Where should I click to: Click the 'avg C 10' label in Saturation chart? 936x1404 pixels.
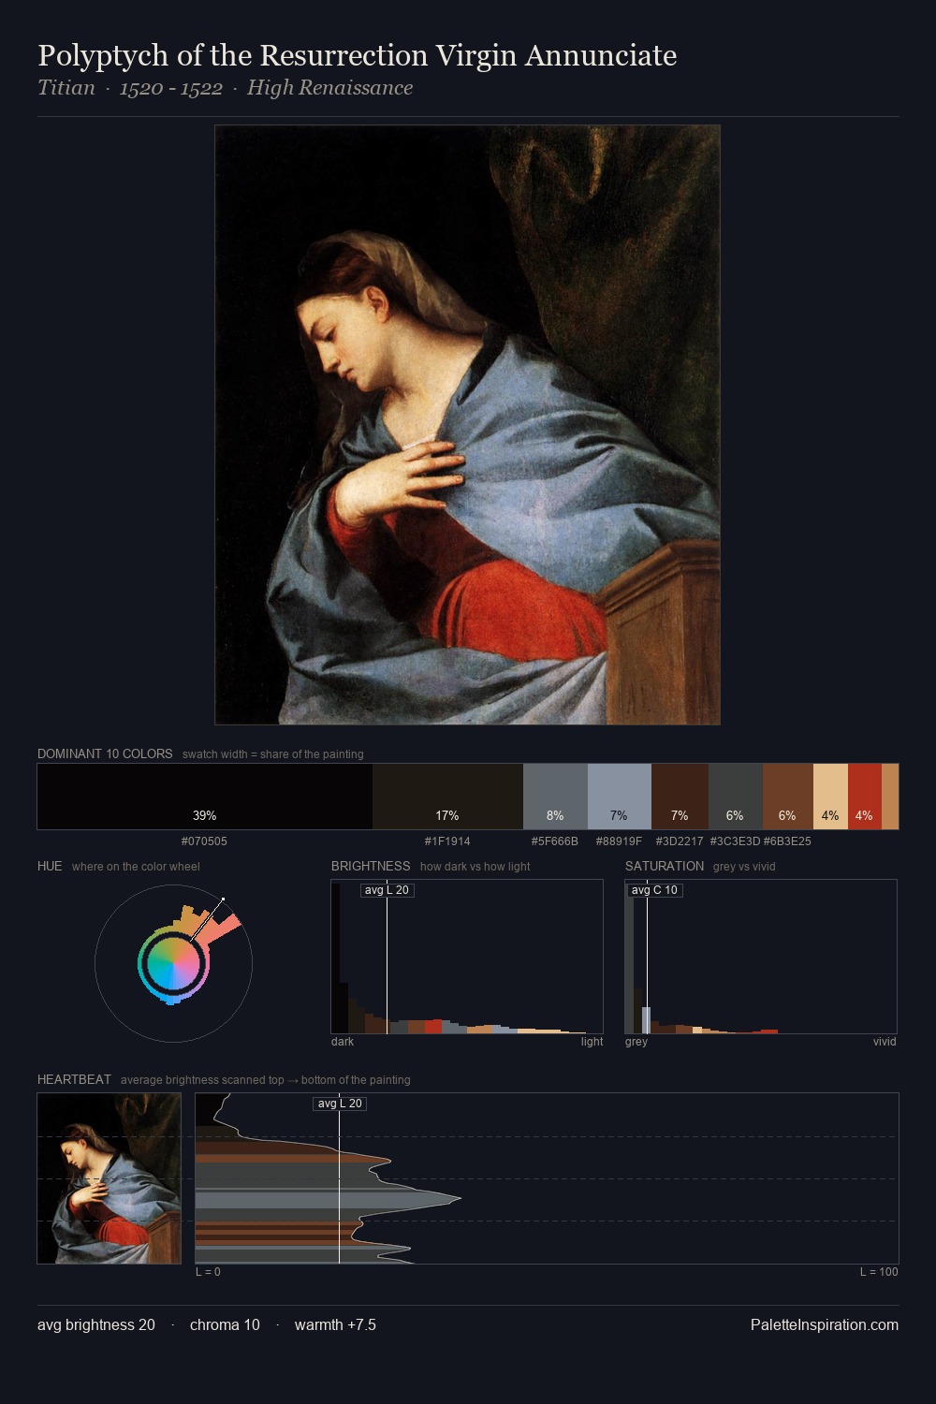(654, 890)
